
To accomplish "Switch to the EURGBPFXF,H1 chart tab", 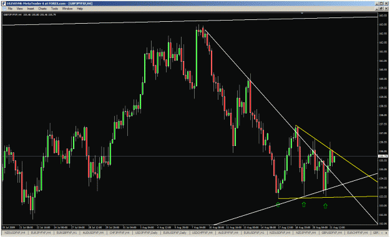I will (67, 233).
